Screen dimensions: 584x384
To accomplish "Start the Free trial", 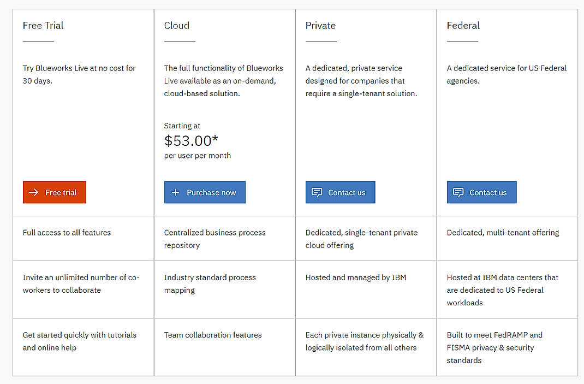I will tap(54, 192).
